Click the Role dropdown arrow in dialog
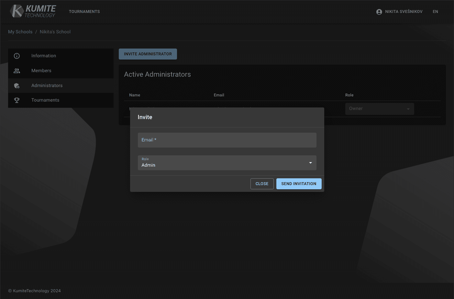The image size is (454, 299). point(310,163)
